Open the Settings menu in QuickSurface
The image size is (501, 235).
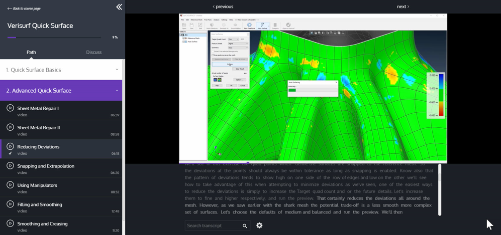click(224, 20)
